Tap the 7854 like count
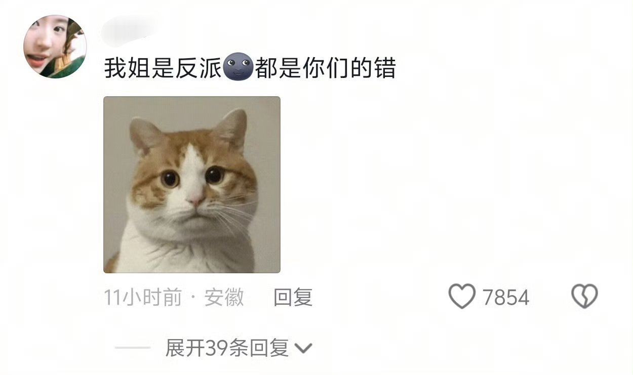 coord(506,298)
